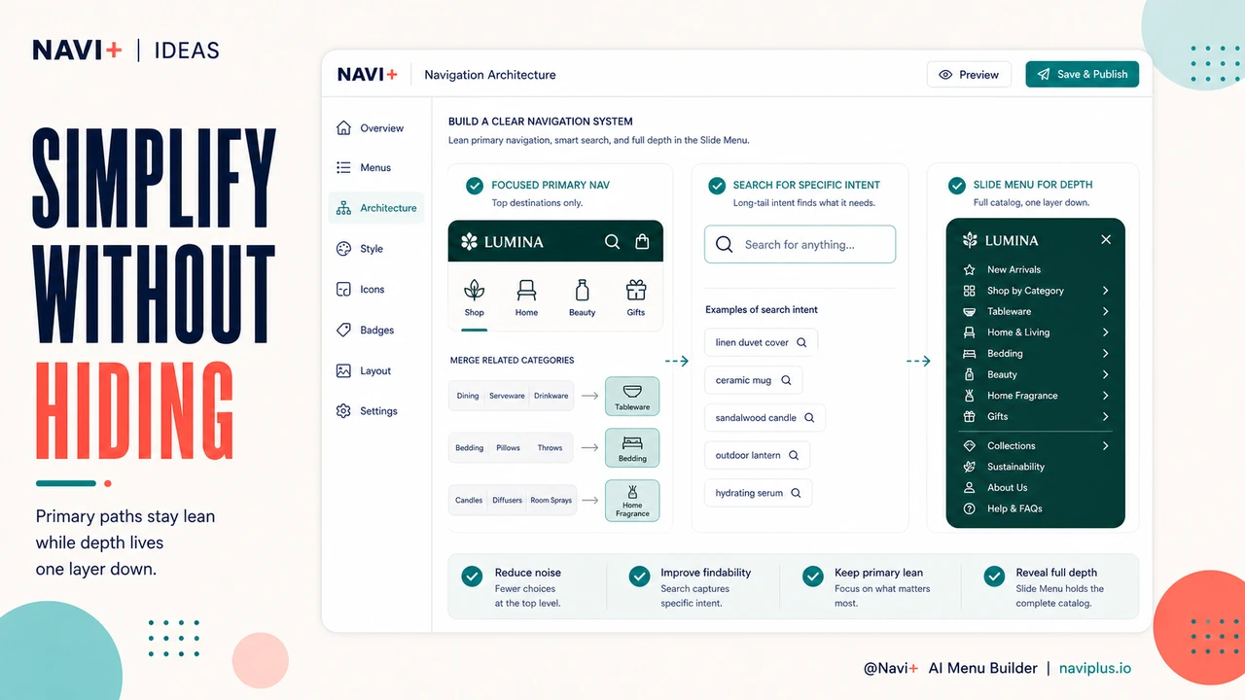
Task: Open the shopping bag icon in Lumina header
Action: click(642, 242)
